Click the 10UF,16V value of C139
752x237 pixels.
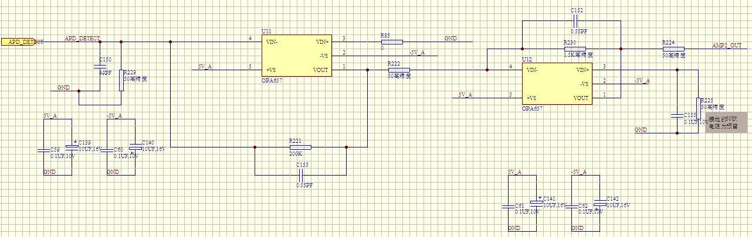tap(90, 149)
